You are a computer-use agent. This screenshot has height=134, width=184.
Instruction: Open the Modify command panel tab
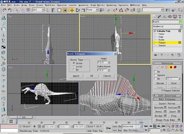[x=159, y=17]
